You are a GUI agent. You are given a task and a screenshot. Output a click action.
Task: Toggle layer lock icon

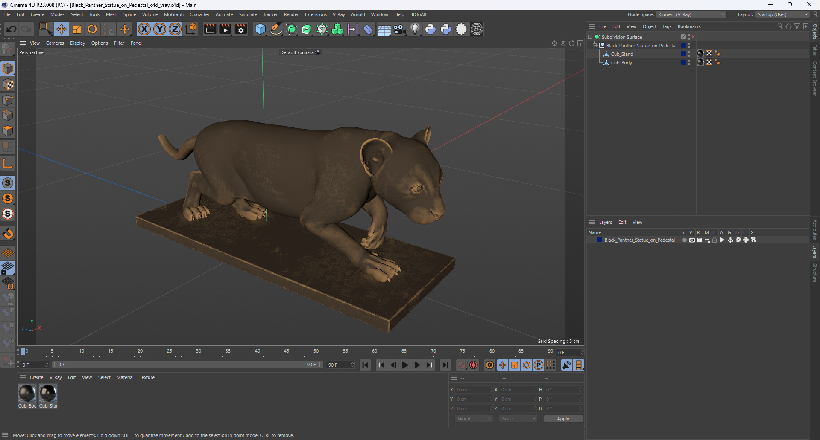click(x=715, y=240)
